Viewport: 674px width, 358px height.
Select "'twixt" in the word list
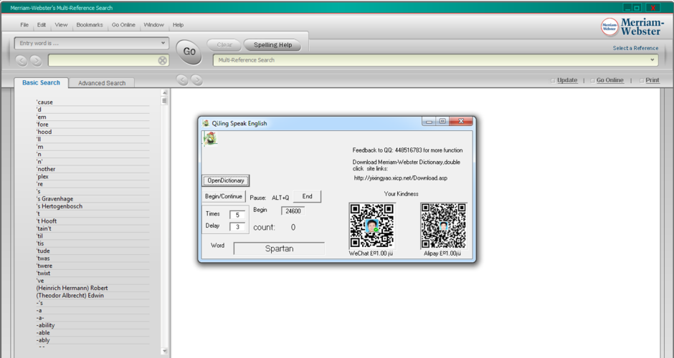click(x=44, y=273)
